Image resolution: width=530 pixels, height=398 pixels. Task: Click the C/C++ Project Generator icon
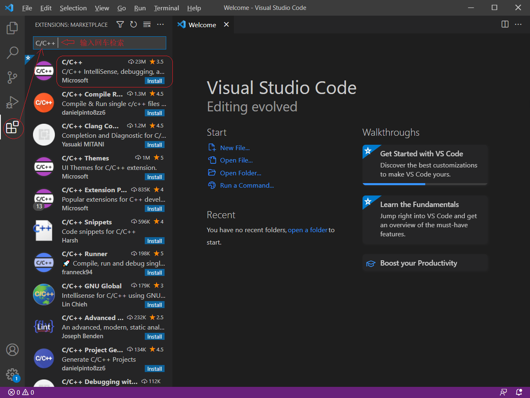tap(44, 358)
